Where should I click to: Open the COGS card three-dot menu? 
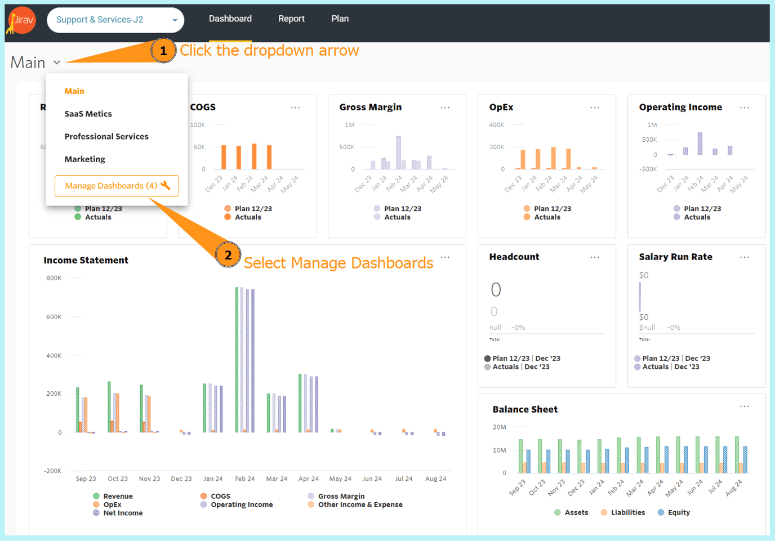pyautogui.click(x=295, y=108)
